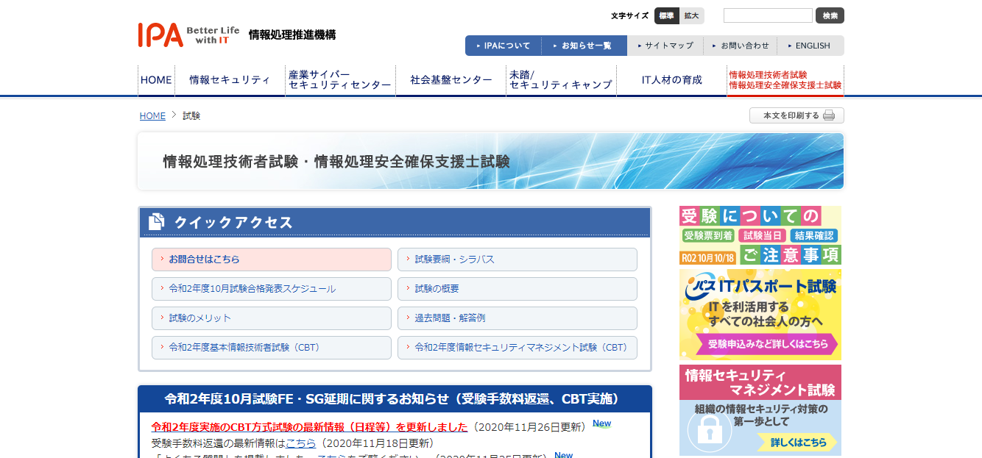Click こちら link for 受験手数料返還
Screen dimensions: 982x458
click(300, 443)
